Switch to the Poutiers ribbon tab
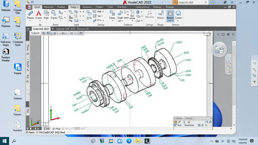258x145 pixels. pos(122,7)
